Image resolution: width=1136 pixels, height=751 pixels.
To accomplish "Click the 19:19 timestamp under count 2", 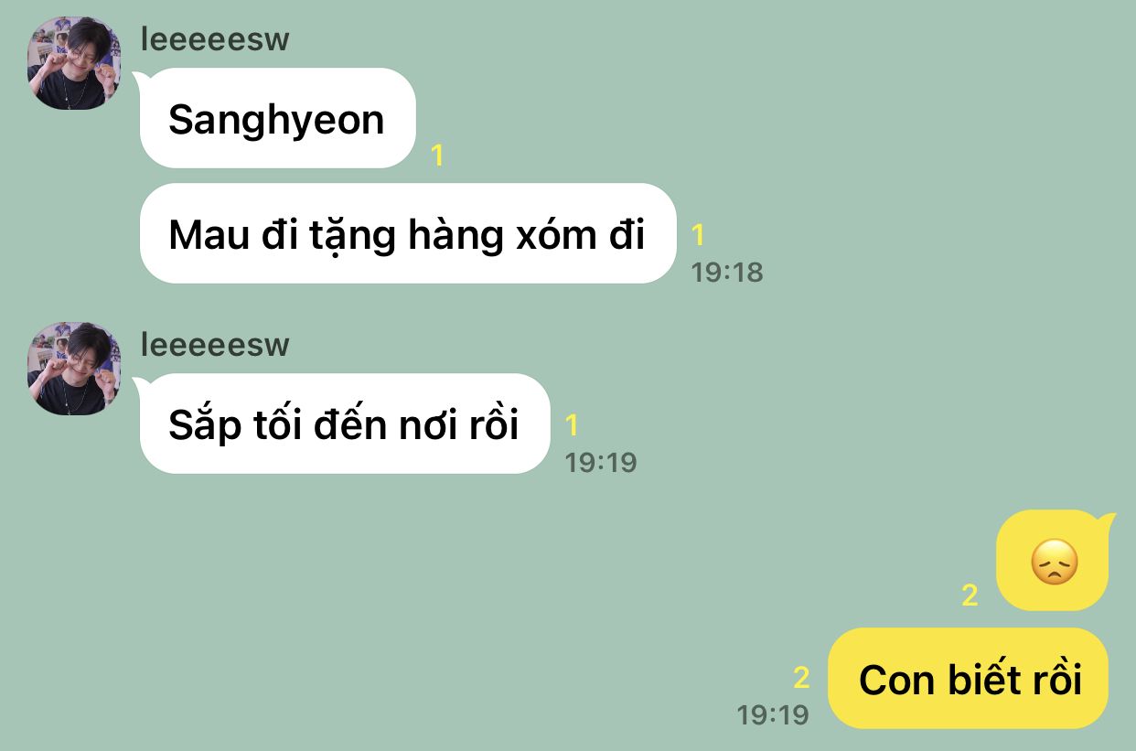I will (774, 714).
